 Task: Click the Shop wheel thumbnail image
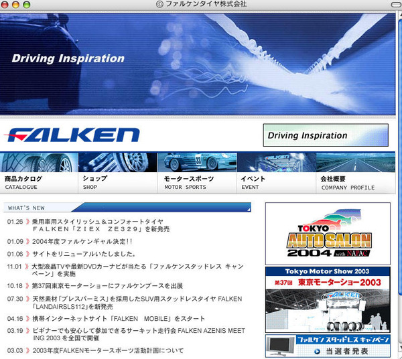[118, 163]
